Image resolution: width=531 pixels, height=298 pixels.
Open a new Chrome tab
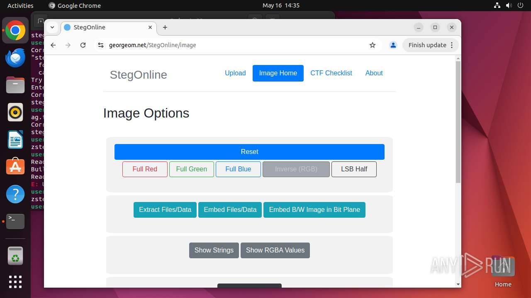coord(165,27)
